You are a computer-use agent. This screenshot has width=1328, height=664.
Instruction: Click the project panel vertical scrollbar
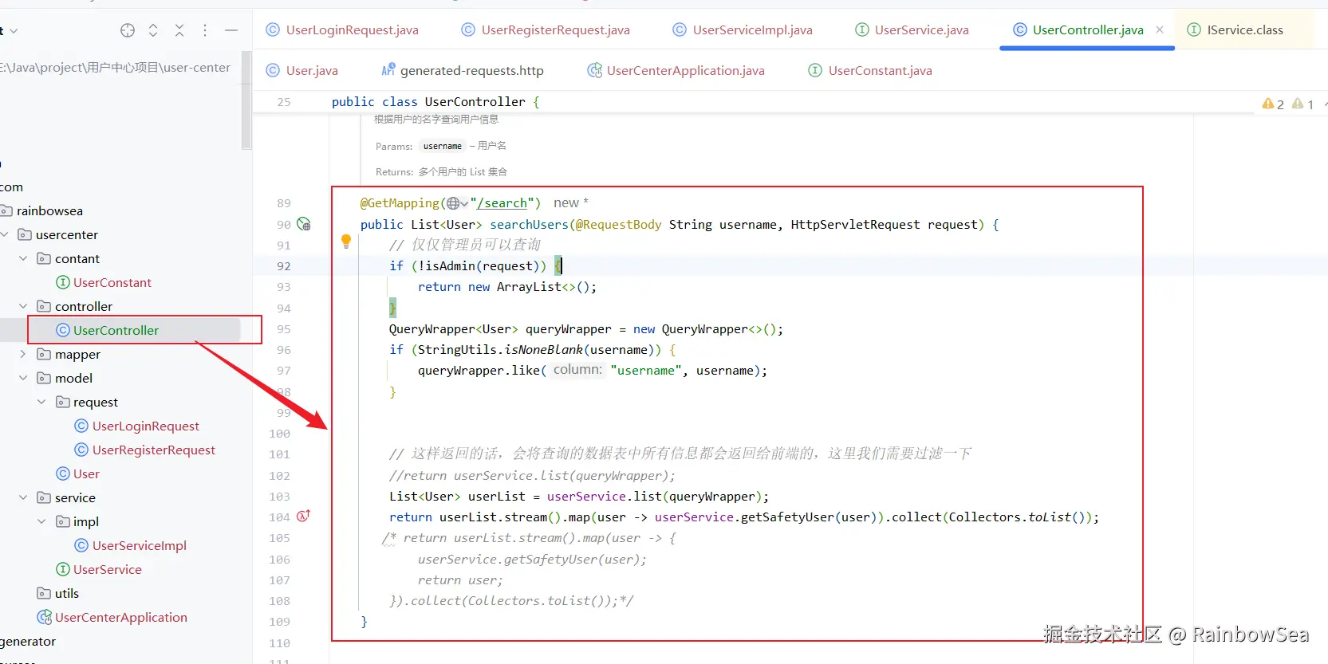click(246, 100)
